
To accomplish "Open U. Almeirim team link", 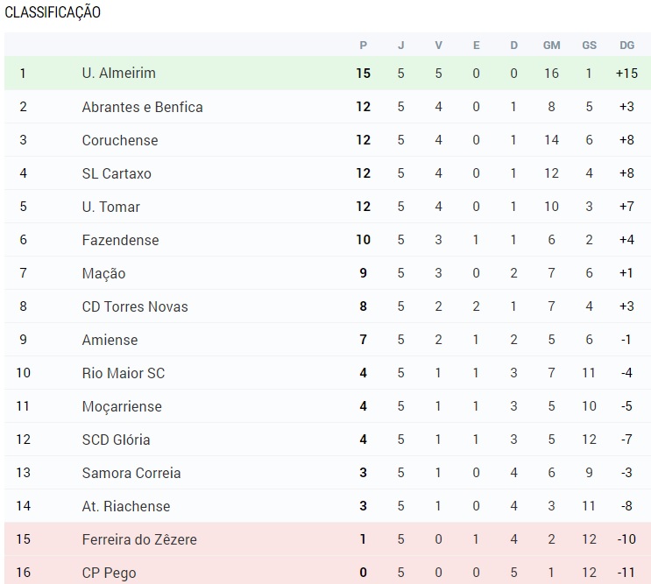I will 119,73.
